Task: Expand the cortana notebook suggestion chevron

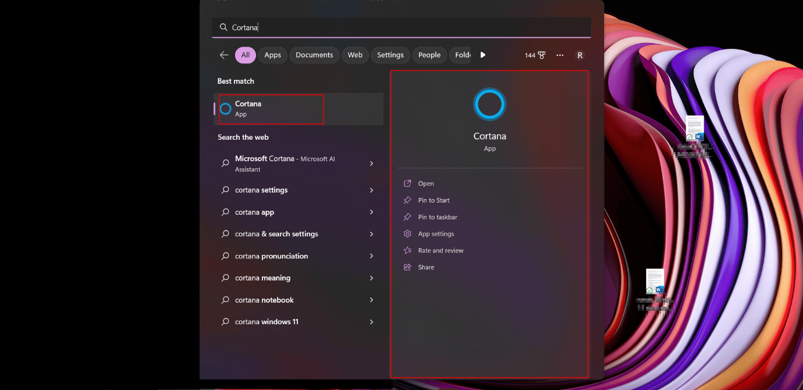Action: coord(371,300)
